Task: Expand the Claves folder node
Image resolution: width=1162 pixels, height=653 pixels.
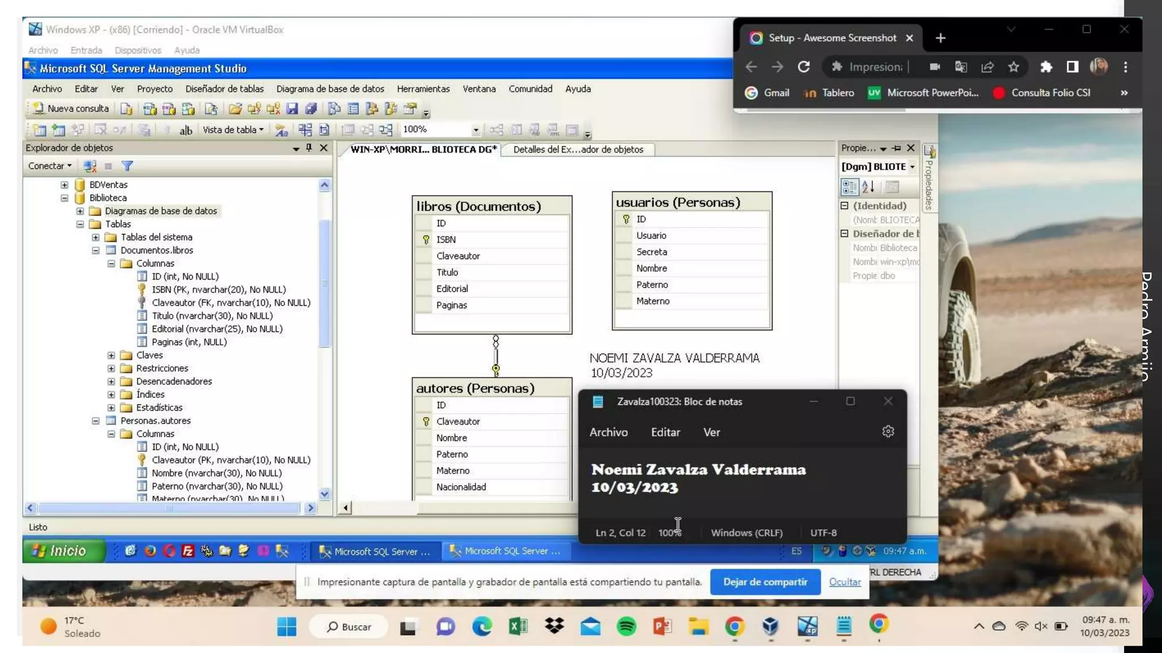Action: (x=111, y=355)
